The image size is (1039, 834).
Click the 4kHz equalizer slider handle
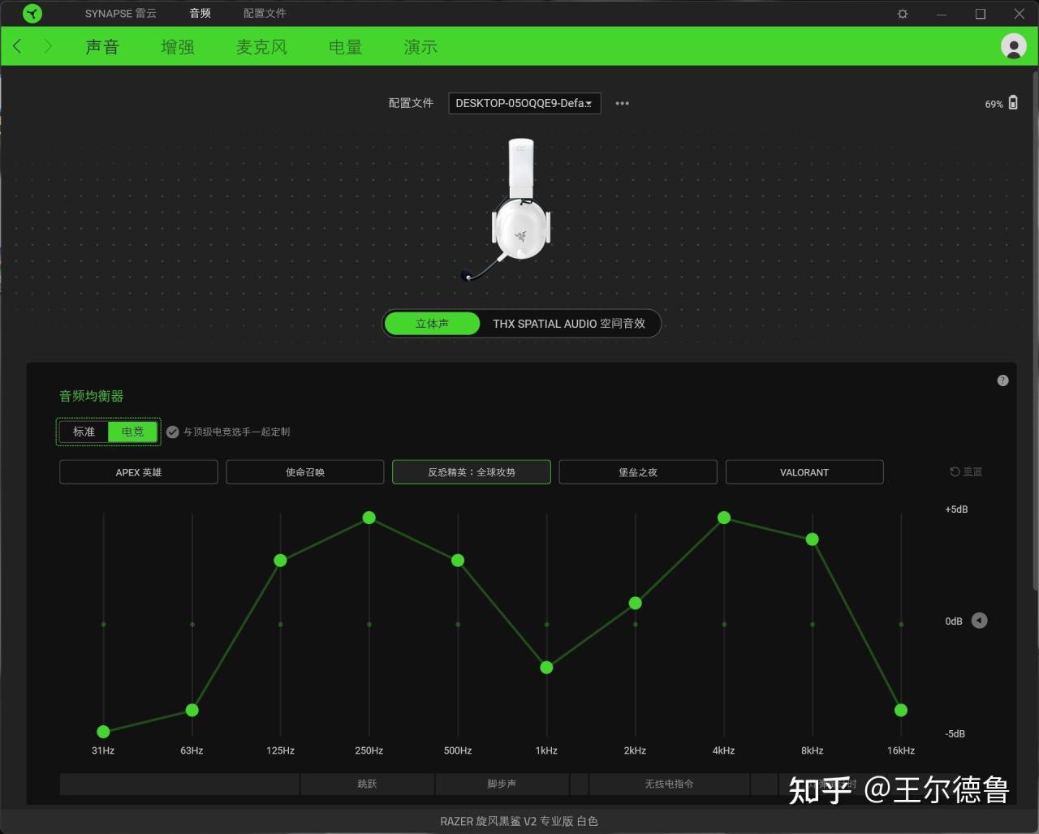724,518
